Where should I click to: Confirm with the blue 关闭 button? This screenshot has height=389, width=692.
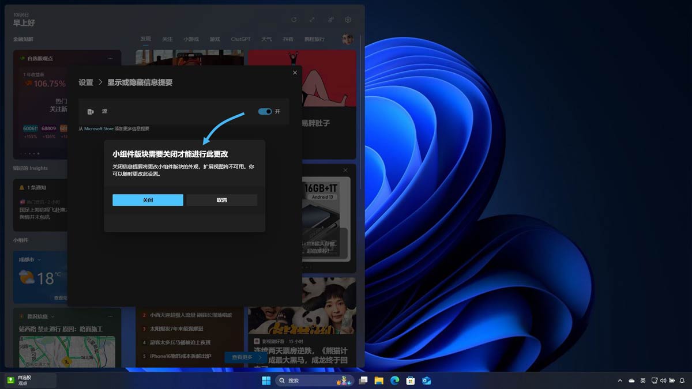click(148, 200)
